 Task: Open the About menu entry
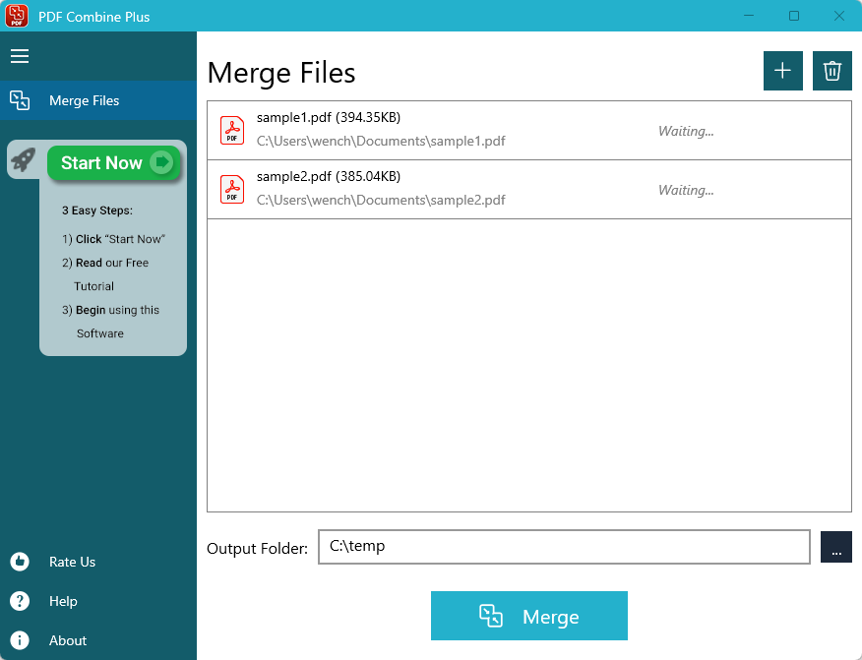pyautogui.click(x=68, y=640)
